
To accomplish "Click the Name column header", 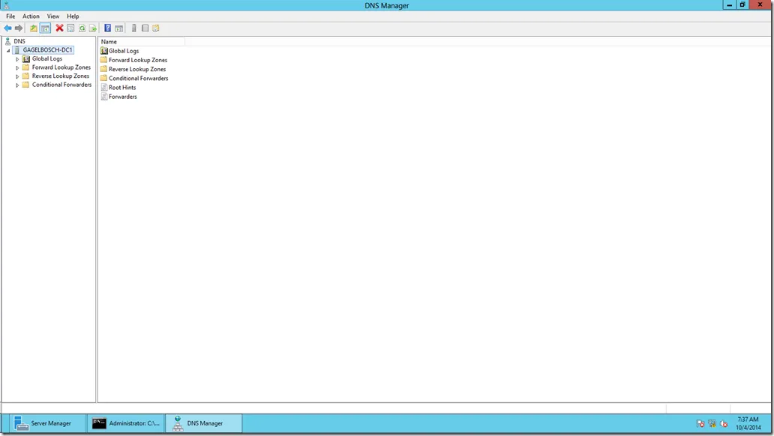I will [x=142, y=42].
